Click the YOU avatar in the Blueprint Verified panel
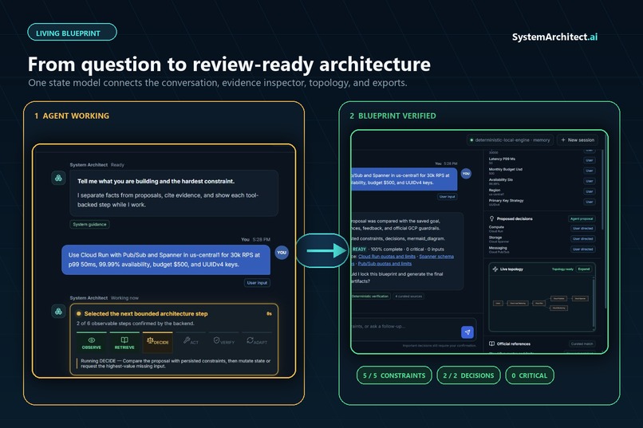This screenshot has width=643, height=428. 466,173
